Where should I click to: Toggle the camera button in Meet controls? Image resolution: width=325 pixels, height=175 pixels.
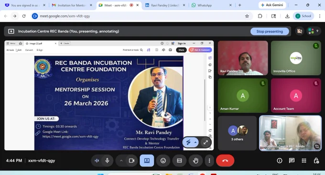[131, 161]
